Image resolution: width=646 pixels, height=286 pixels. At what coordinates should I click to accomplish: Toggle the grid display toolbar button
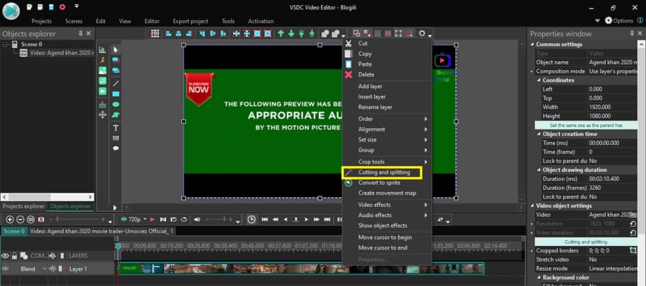coord(377,33)
